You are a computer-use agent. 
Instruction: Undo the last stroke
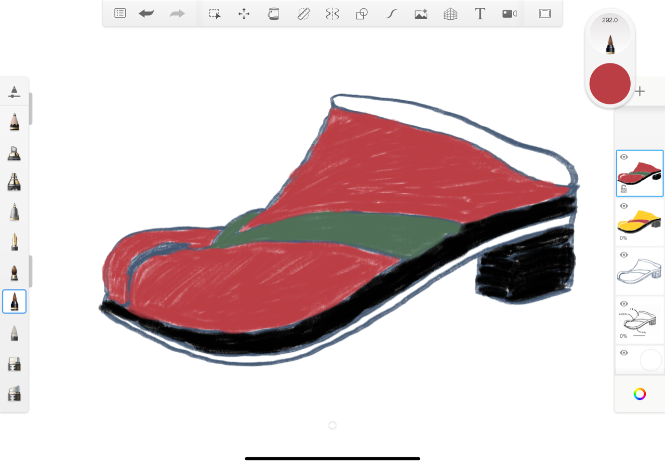(147, 14)
